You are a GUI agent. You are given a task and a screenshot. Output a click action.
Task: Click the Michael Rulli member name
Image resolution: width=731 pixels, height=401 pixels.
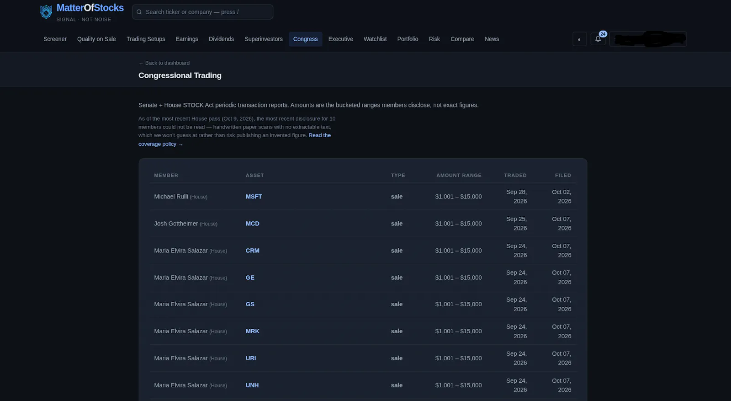pos(171,197)
